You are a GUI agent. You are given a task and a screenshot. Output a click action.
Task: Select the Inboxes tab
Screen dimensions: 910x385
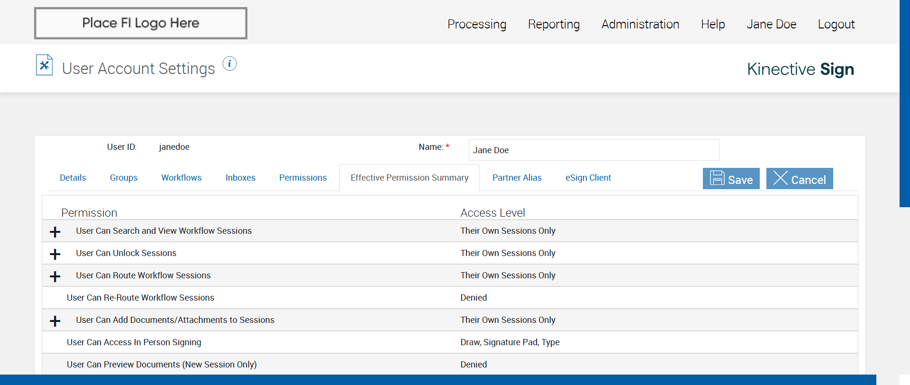pos(240,178)
